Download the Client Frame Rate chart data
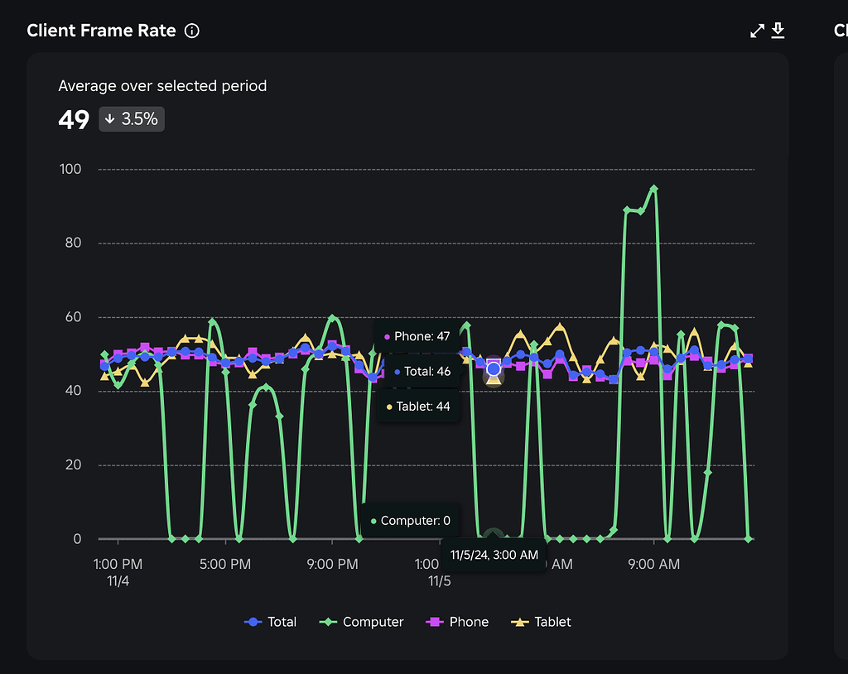The height and width of the screenshot is (674, 848). coord(778,31)
